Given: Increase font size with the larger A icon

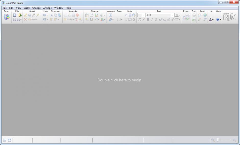Looking at the screenshot, I should pos(139,20).
